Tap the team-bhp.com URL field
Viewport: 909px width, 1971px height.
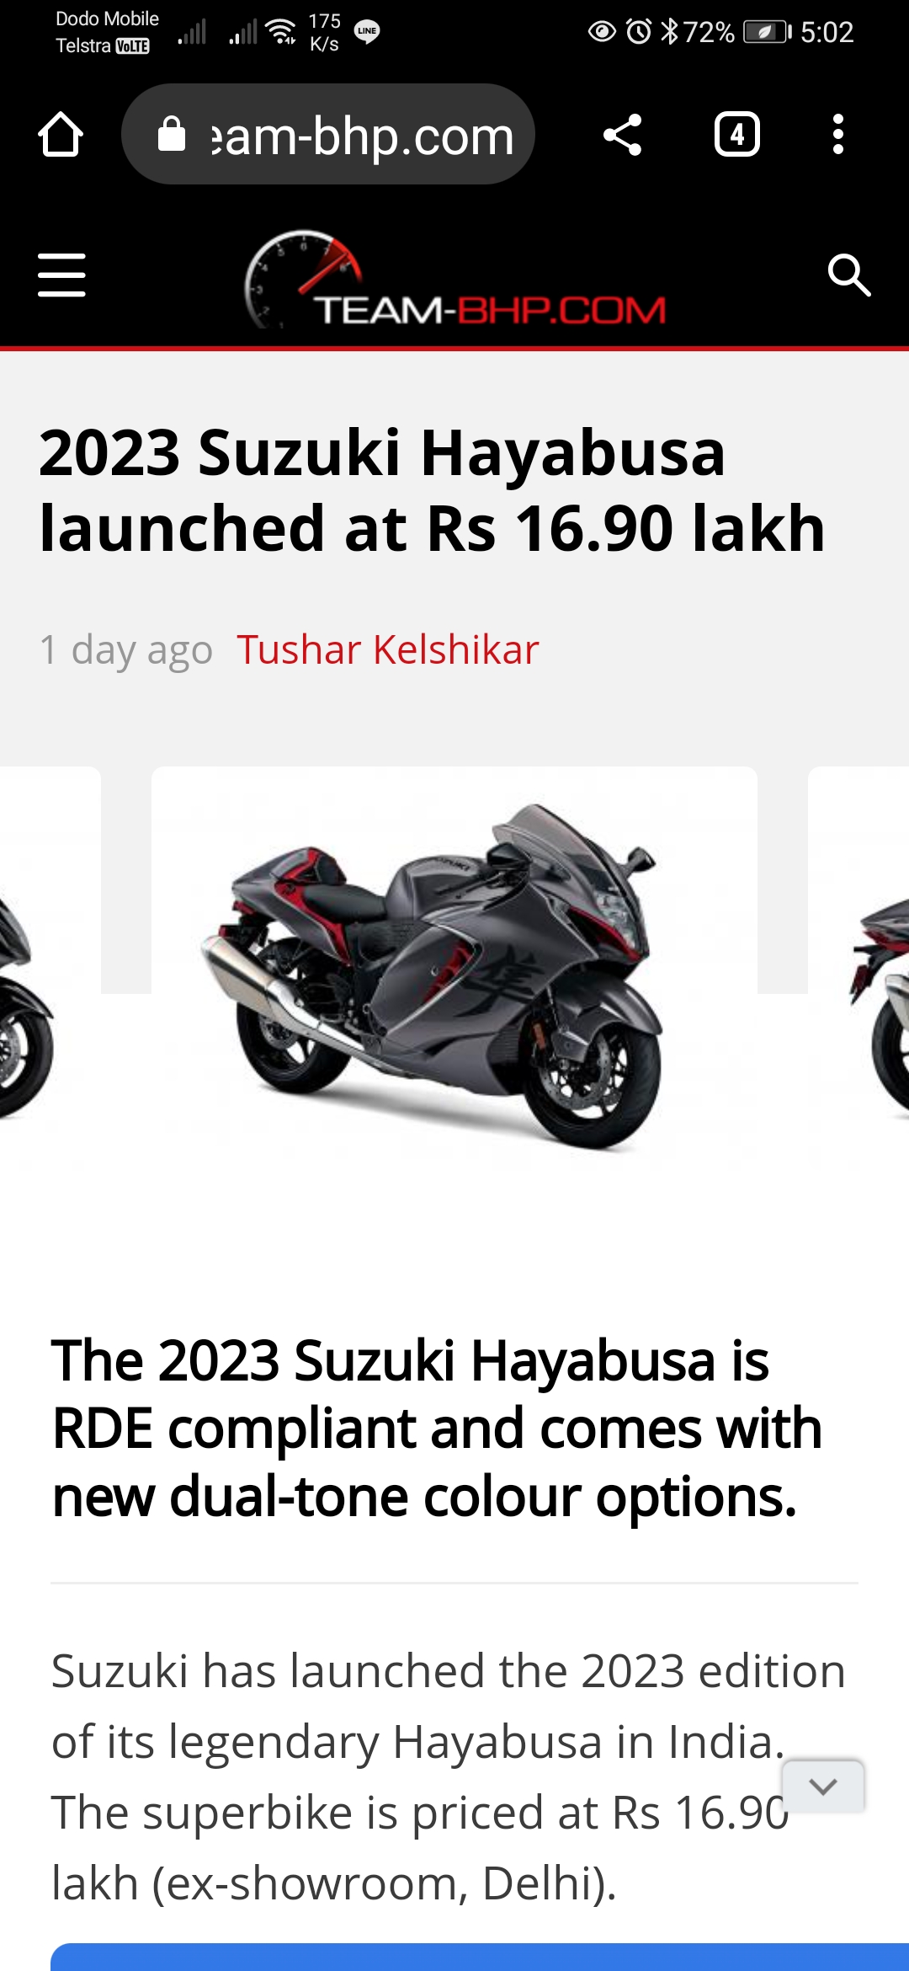(x=328, y=134)
